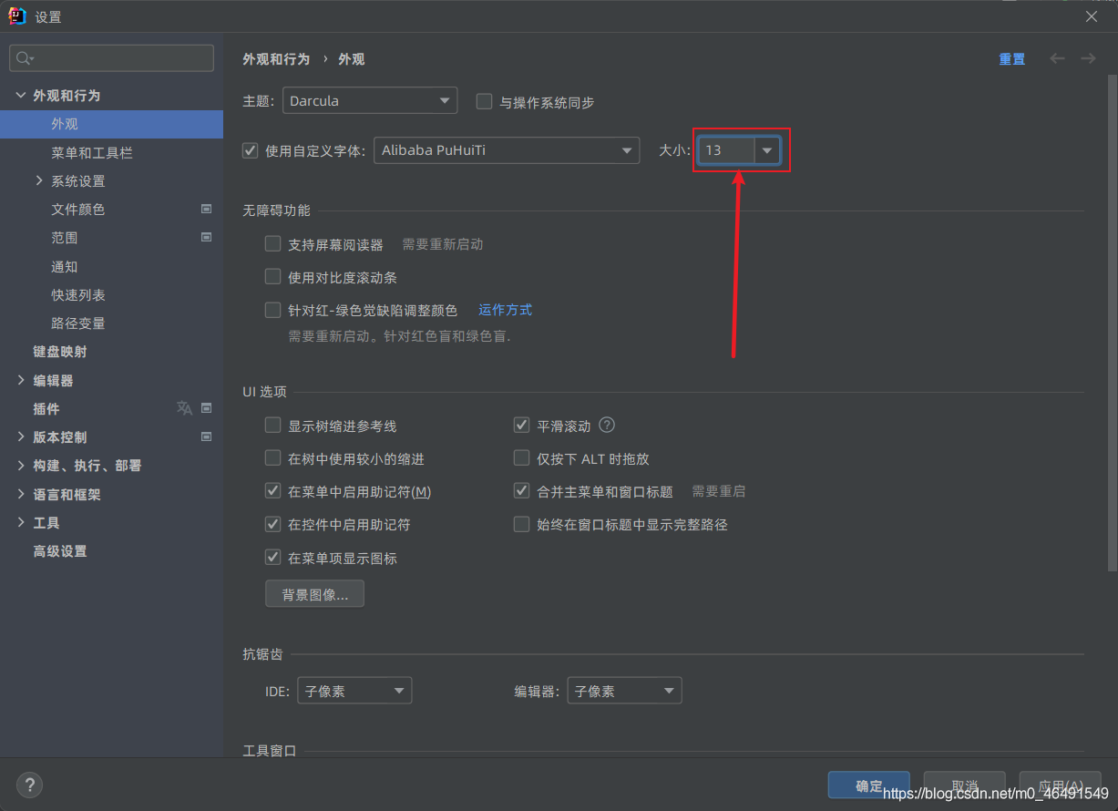Open the IDE antialiasing dropdown
Viewport: 1118px width, 811px height.
354,691
